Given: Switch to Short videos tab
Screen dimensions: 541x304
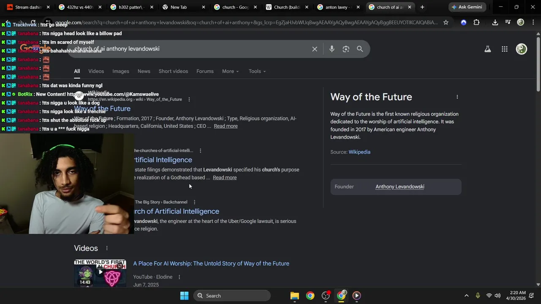Looking at the screenshot, I should point(173,71).
